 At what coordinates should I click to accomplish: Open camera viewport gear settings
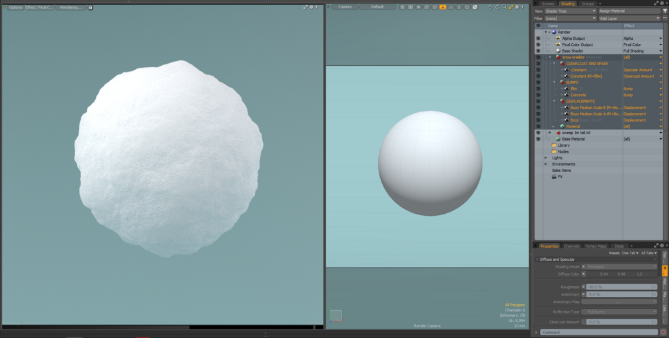[517, 7]
